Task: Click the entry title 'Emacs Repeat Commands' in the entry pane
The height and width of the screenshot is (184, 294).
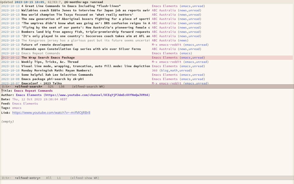Action: 33,91
